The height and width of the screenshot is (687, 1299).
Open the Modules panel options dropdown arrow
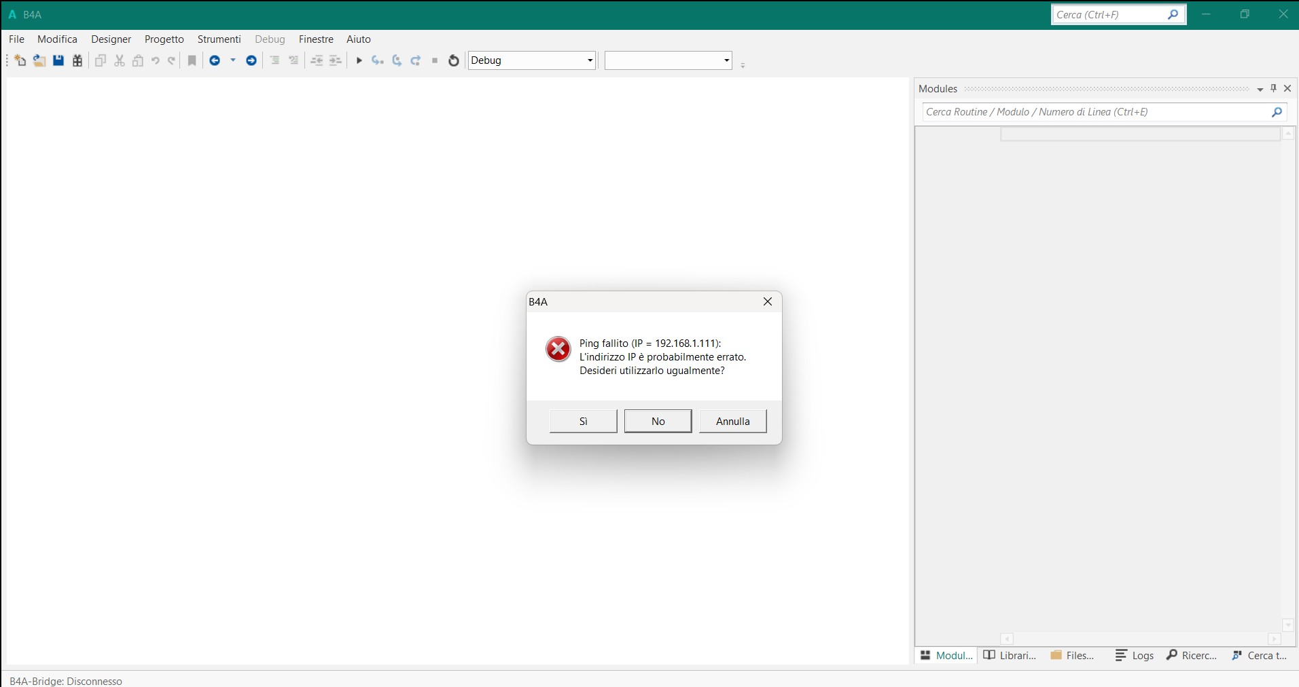[x=1260, y=89]
